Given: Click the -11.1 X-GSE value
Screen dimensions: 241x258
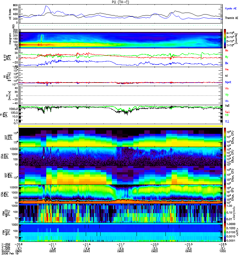Looking at the screenshot, I should [52, 244].
